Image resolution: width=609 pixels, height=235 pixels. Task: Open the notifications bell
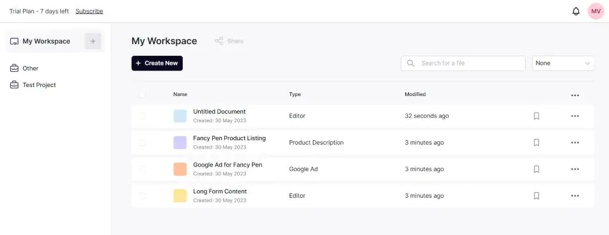(576, 12)
